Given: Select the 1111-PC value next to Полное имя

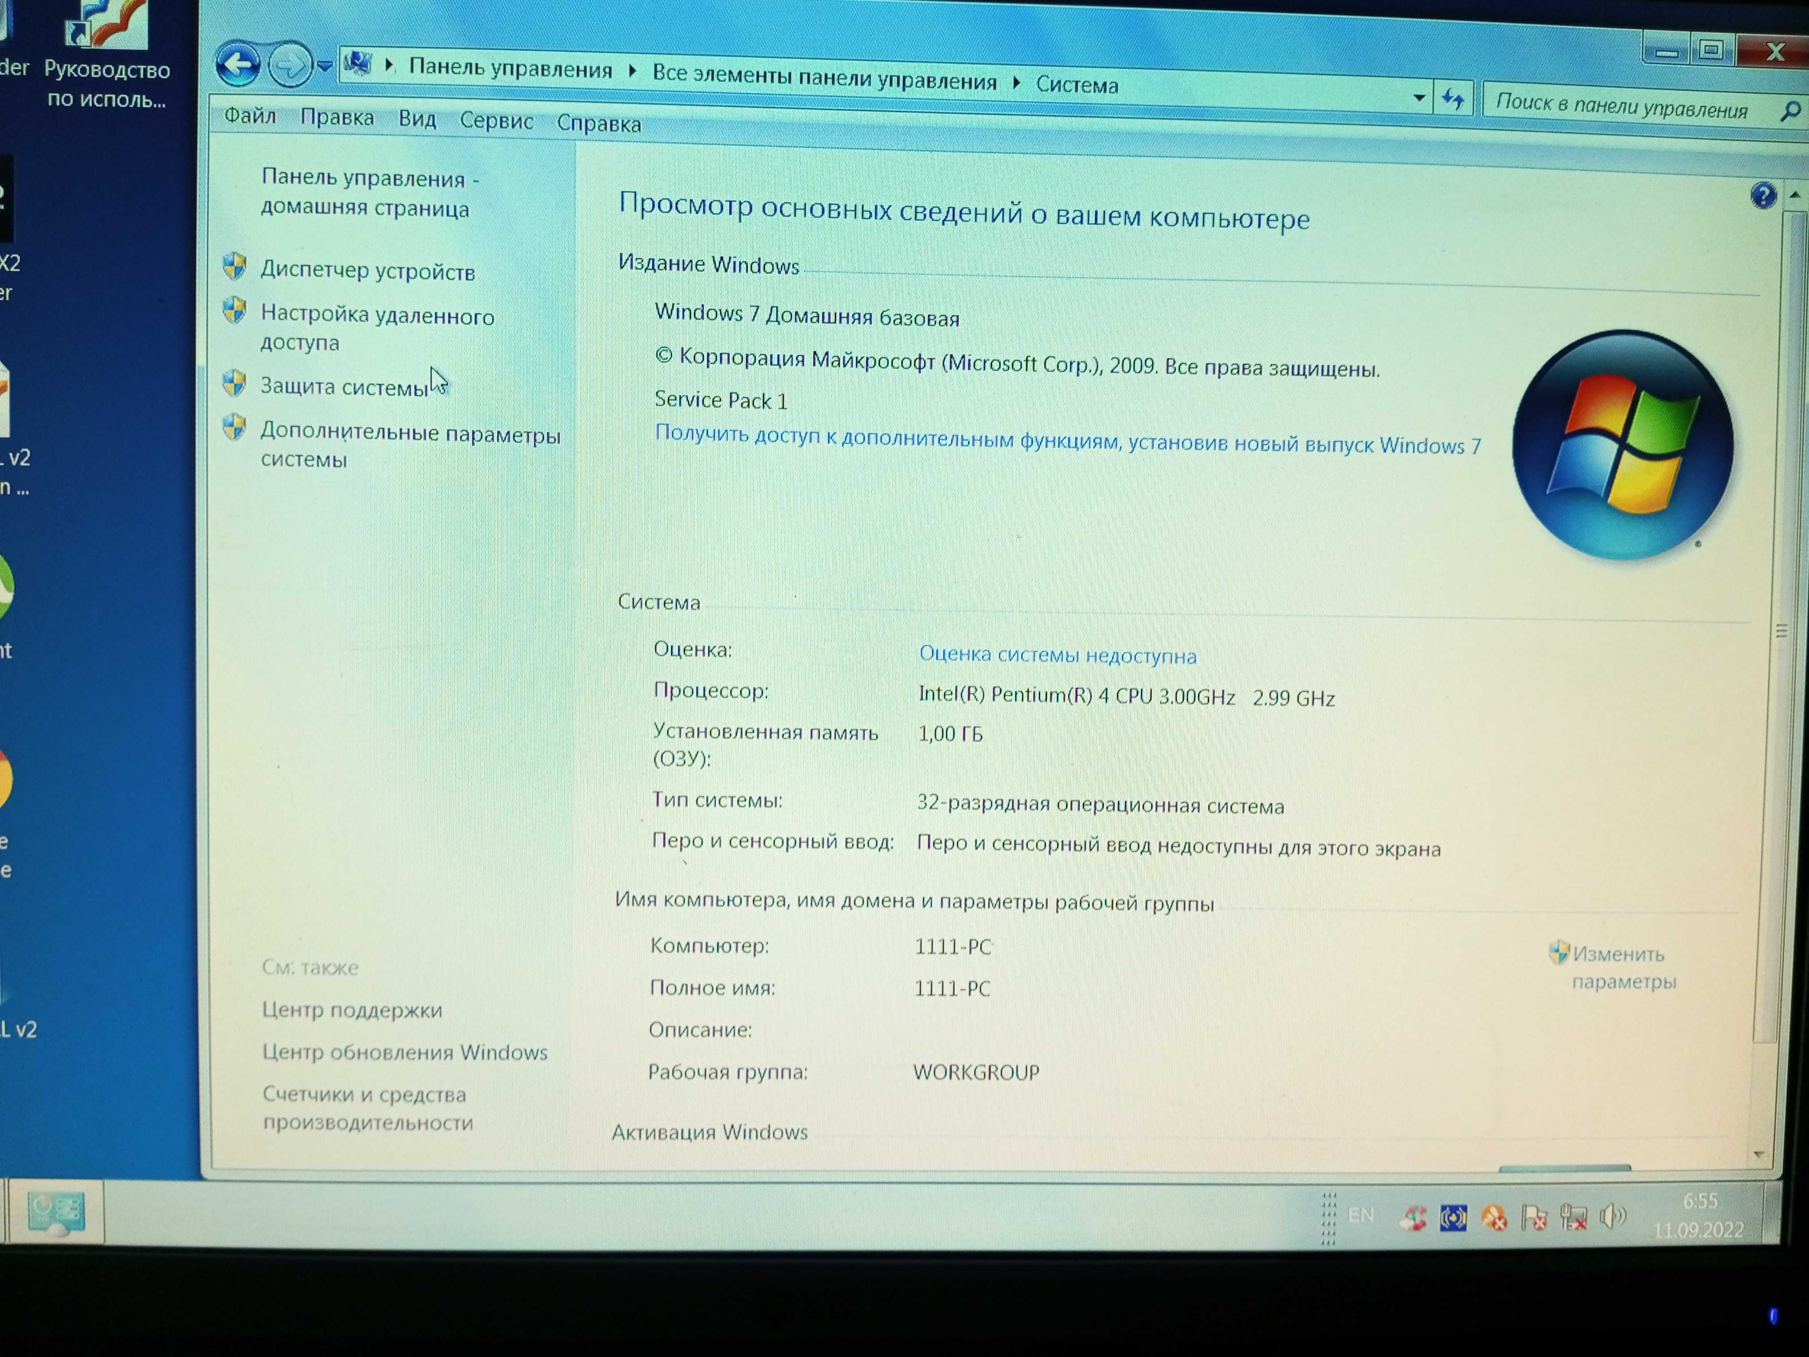Looking at the screenshot, I should pyautogui.click(x=952, y=989).
